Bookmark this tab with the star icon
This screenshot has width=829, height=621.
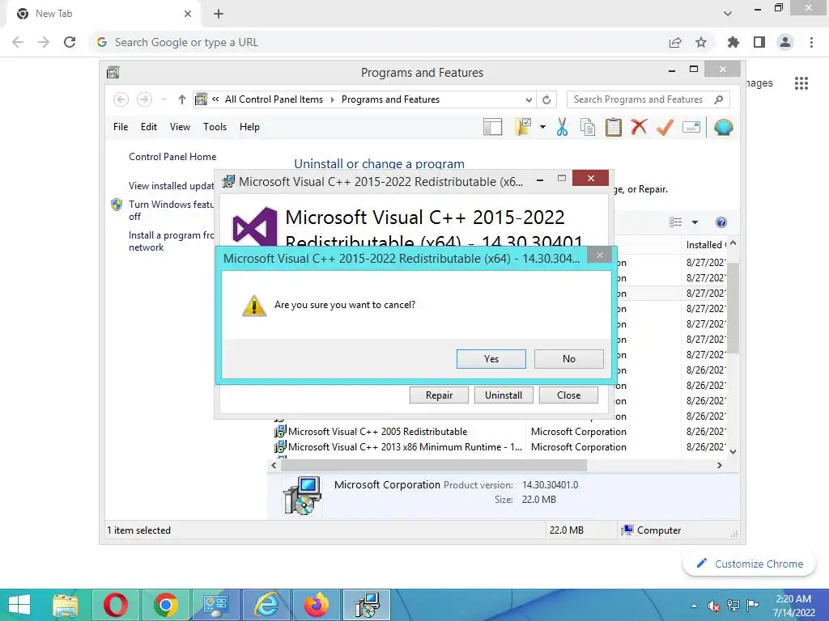tap(701, 42)
